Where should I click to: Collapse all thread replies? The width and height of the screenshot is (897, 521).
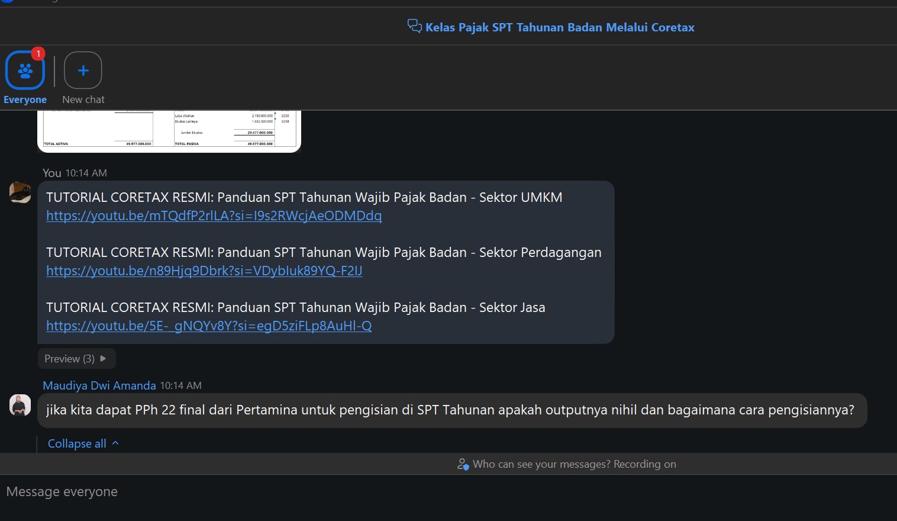(x=83, y=443)
